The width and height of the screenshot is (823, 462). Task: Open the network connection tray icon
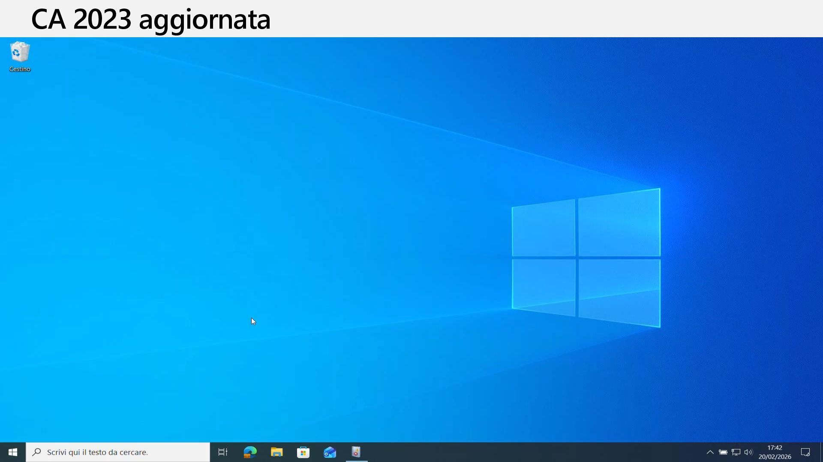pos(736,452)
